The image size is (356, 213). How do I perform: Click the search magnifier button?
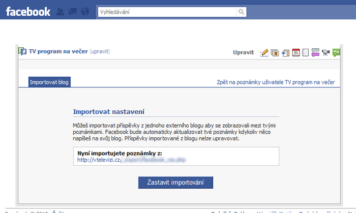(241, 12)
